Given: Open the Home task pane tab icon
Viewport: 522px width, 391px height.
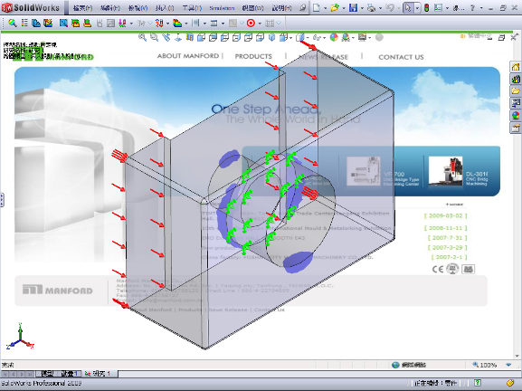Looking at the screenshot, I should point(516,67).
